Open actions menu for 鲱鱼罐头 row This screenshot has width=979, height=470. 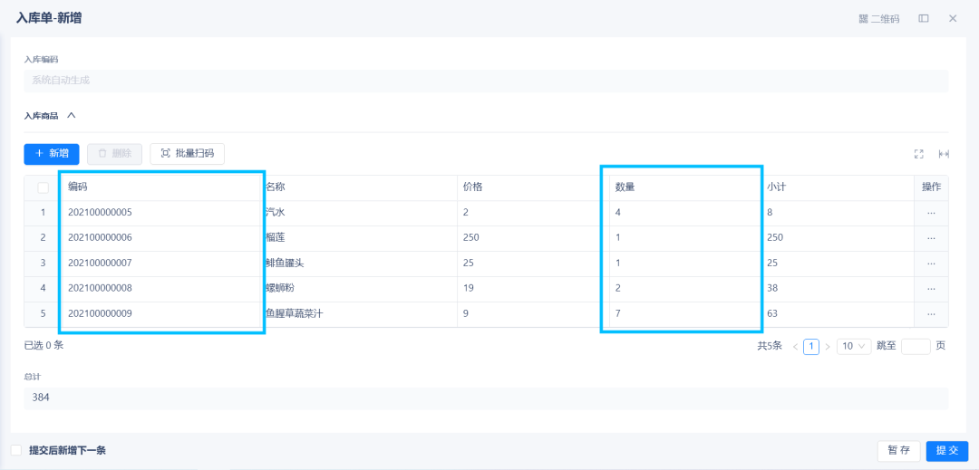pos(931,264)
